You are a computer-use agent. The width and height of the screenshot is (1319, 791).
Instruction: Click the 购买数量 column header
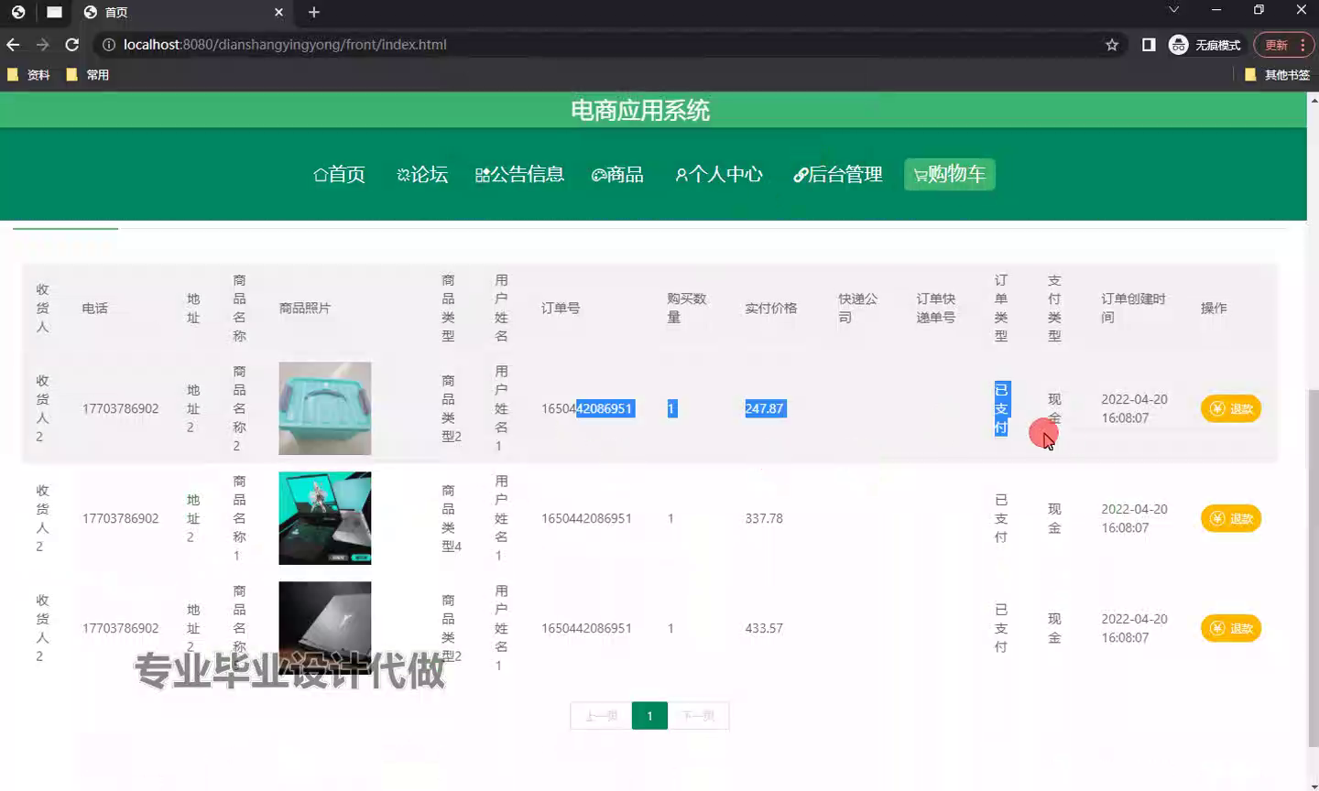coord(687,308)
